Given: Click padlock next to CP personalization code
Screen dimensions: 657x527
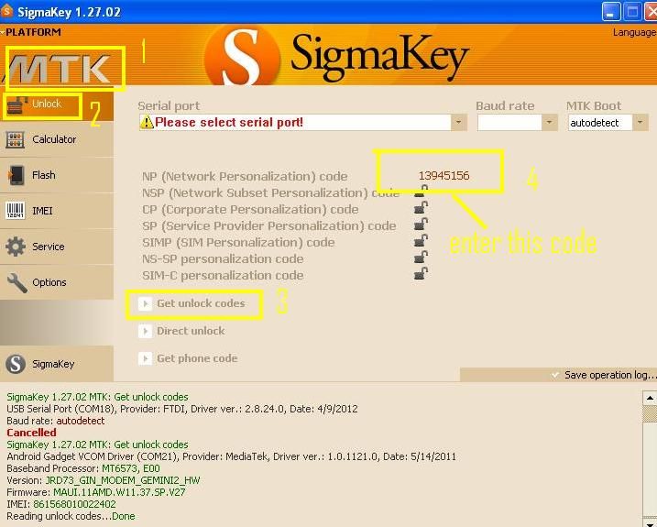Looking at the screenshot, I should tap(421, 207).
